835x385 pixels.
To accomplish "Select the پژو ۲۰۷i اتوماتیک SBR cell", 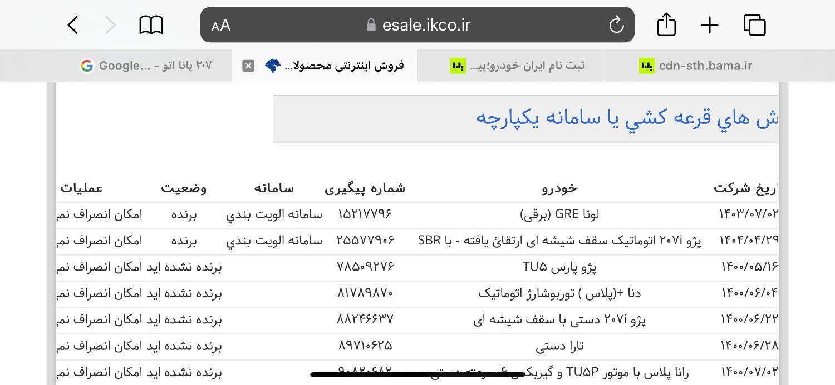I will [559, 241].
